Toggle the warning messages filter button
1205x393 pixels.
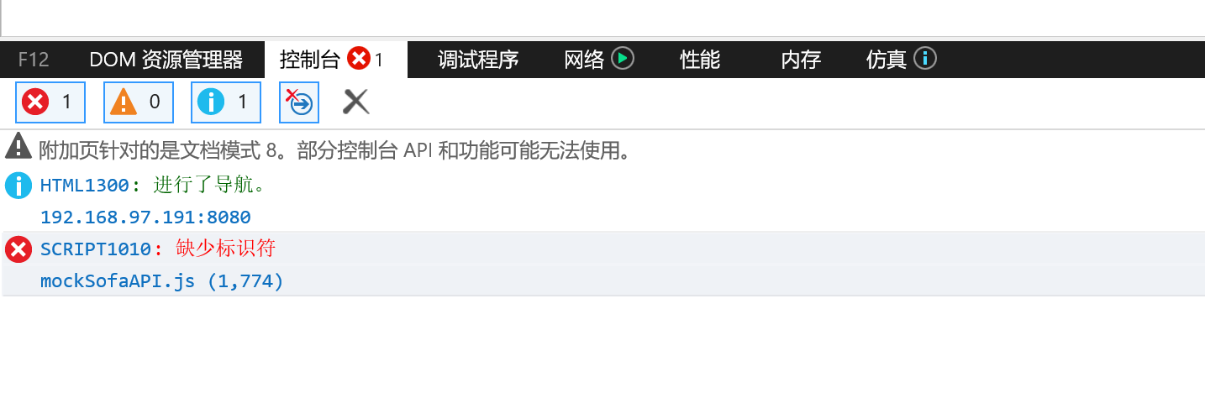139,102
